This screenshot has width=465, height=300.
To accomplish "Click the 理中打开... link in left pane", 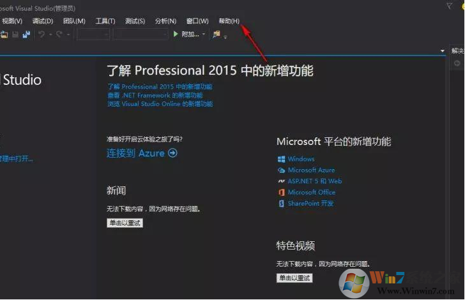I will click(x=17, y=158).
